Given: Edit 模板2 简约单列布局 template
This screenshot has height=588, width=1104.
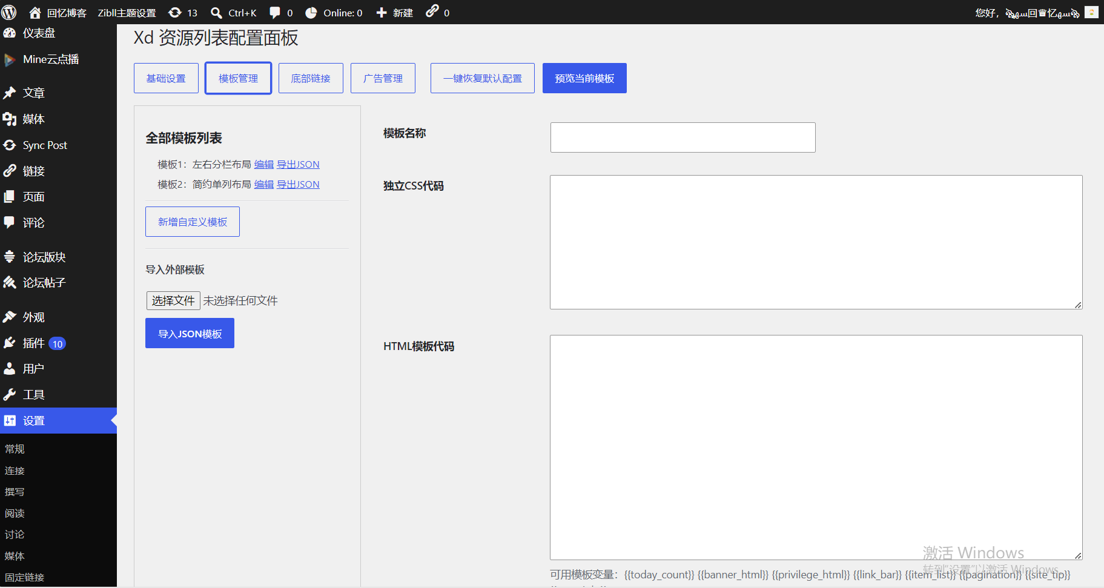Looking at the screenshot, I should pos(264,184).
